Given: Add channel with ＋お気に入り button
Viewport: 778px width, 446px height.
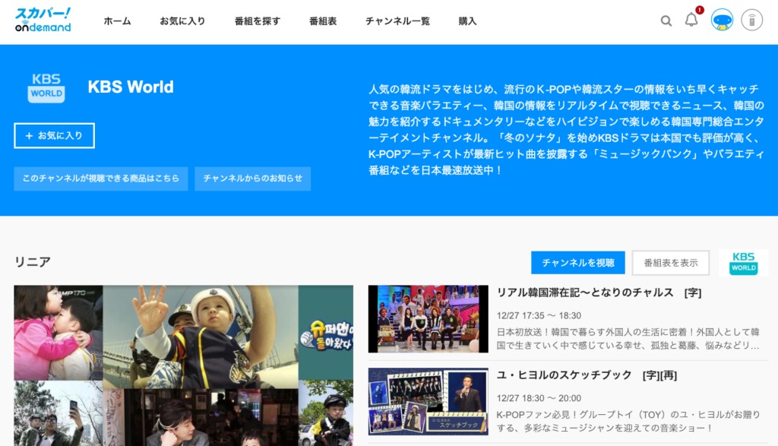Looking at the screenshot, I should click(x=54, y=135).
